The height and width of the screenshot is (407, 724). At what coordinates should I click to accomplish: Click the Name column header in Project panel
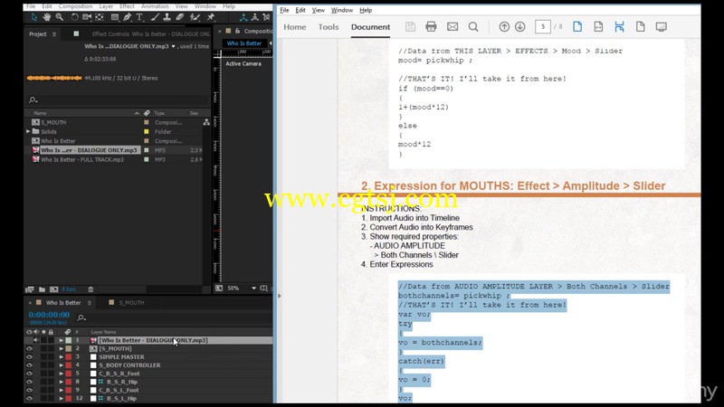(40, 113)
